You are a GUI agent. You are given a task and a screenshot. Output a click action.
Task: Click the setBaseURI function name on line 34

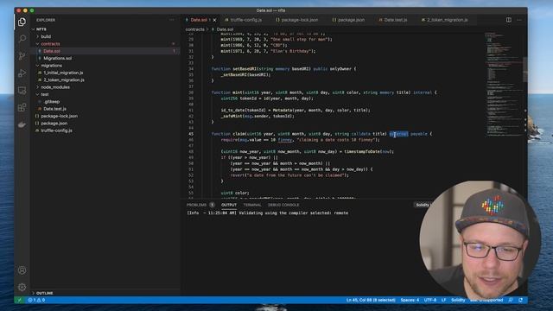245,69
